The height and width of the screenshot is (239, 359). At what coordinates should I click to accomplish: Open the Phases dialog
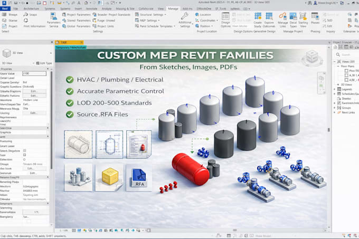pos(315,18)
